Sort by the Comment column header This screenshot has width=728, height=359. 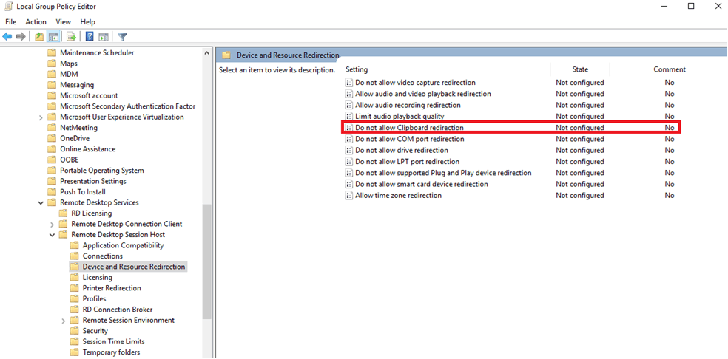[x=669, y=69]
